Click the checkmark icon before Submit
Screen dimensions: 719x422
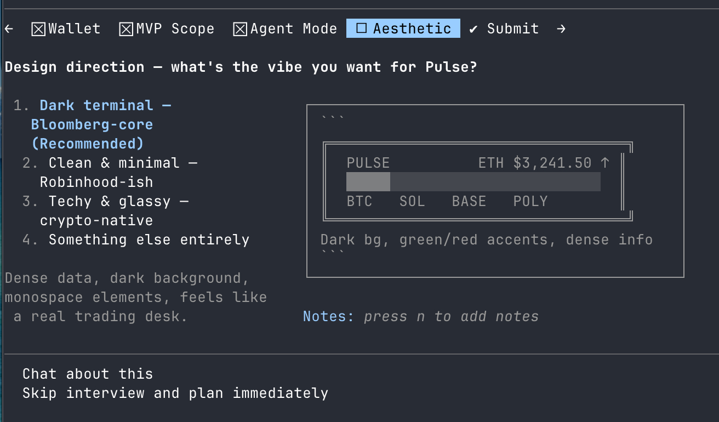pyautogui.click(x=473, y=28)
